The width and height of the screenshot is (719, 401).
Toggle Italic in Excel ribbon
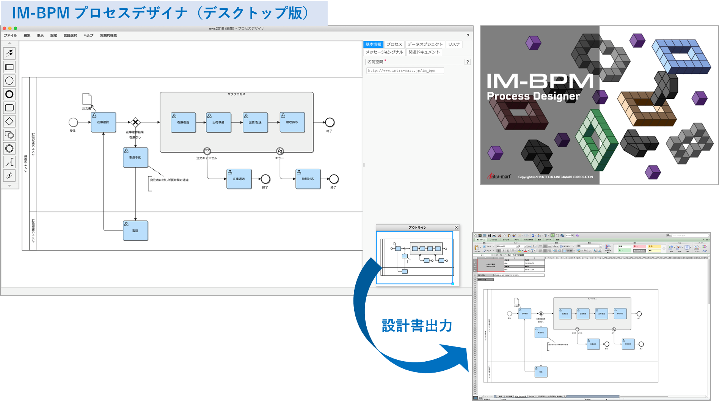(503, 251)
